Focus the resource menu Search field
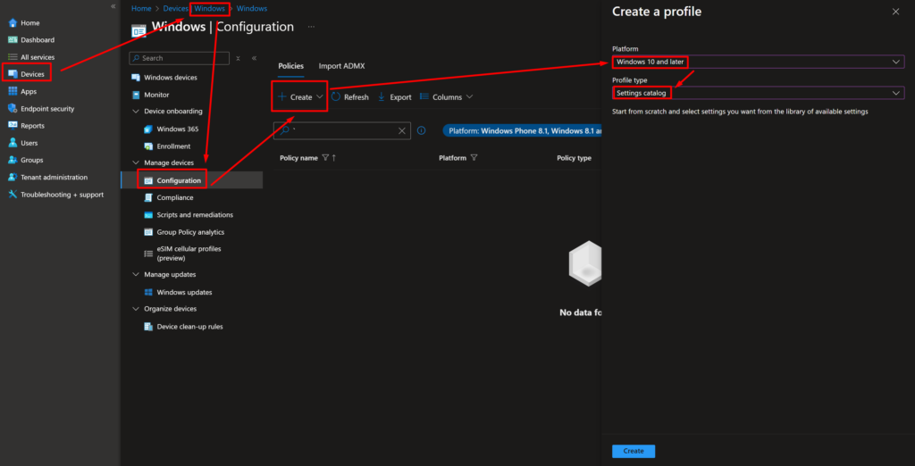 point(179,58)
